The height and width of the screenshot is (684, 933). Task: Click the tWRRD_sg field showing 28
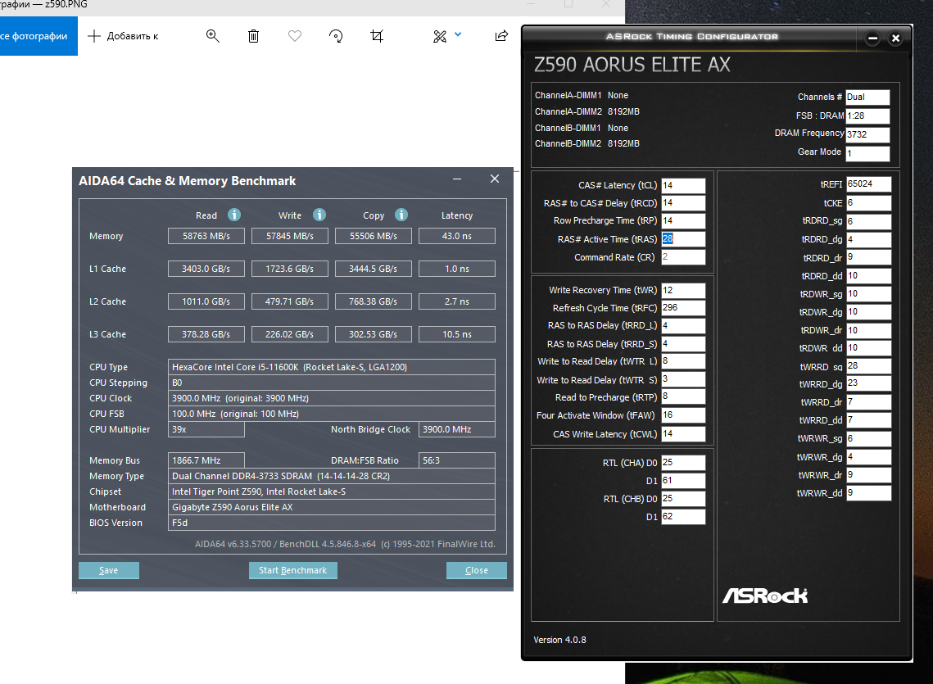pos(869,366)
